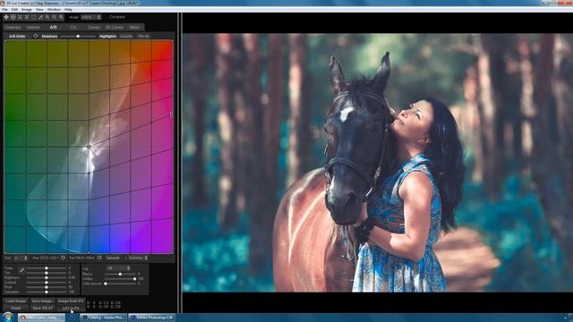
Task: Open the File menu
Action: (x=4, y=10)
